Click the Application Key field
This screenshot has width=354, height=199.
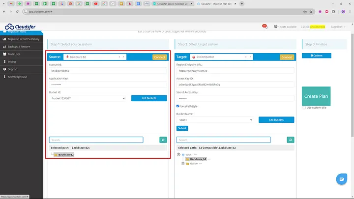click(x=108, y=85)
